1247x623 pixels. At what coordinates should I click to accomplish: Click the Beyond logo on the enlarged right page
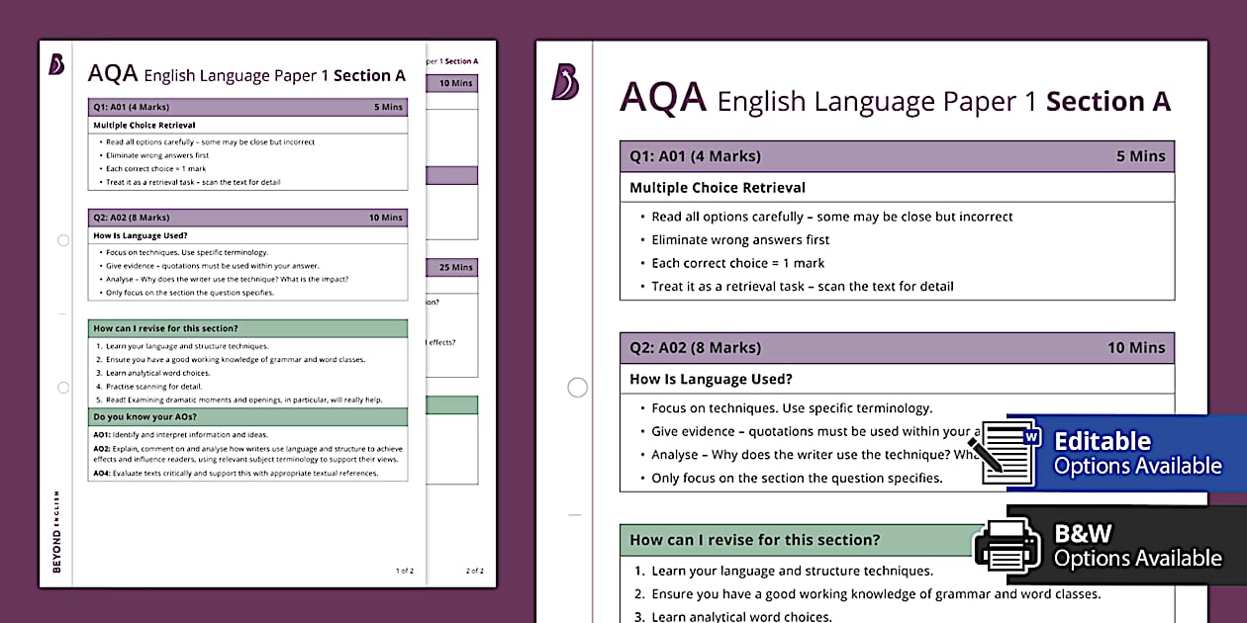point(566,82)
